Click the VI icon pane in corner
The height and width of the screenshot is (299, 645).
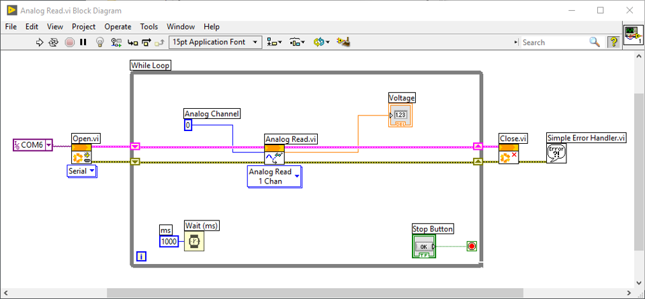point(633,34)
